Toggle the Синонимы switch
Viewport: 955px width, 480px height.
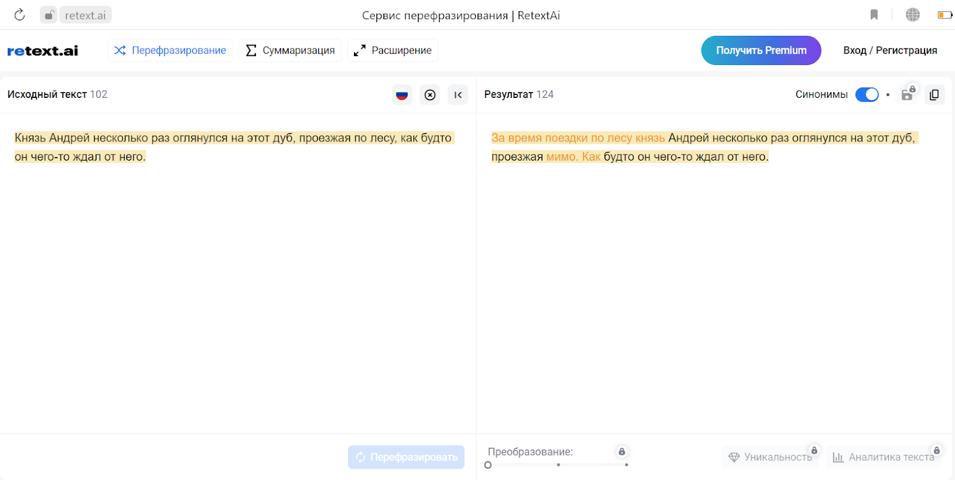point(867,94)
